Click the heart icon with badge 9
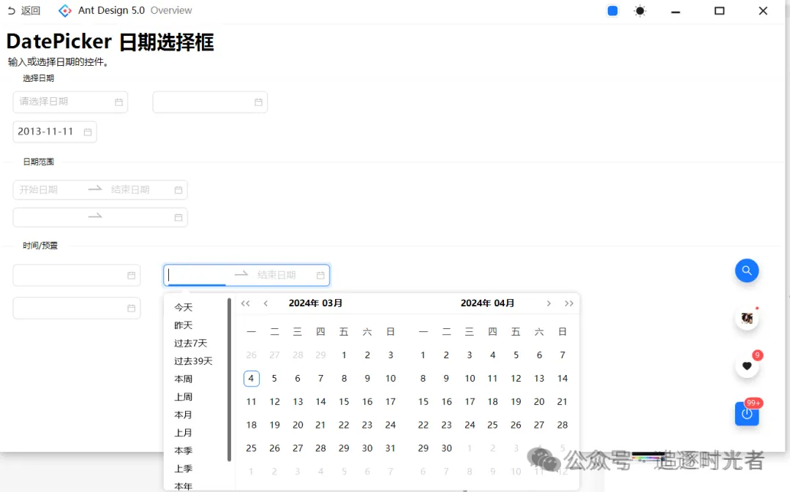Image resolution: width=790 pixels, height=492 pixels. coord(746,366)
